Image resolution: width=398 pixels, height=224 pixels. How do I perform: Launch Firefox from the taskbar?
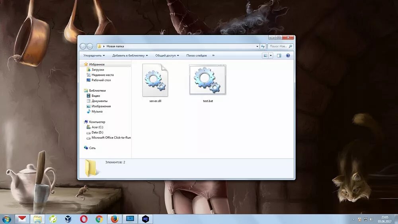pos(115,219)
